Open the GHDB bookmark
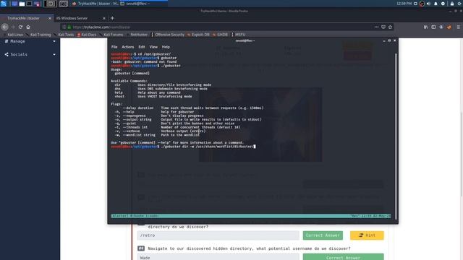 coord(220,35)
